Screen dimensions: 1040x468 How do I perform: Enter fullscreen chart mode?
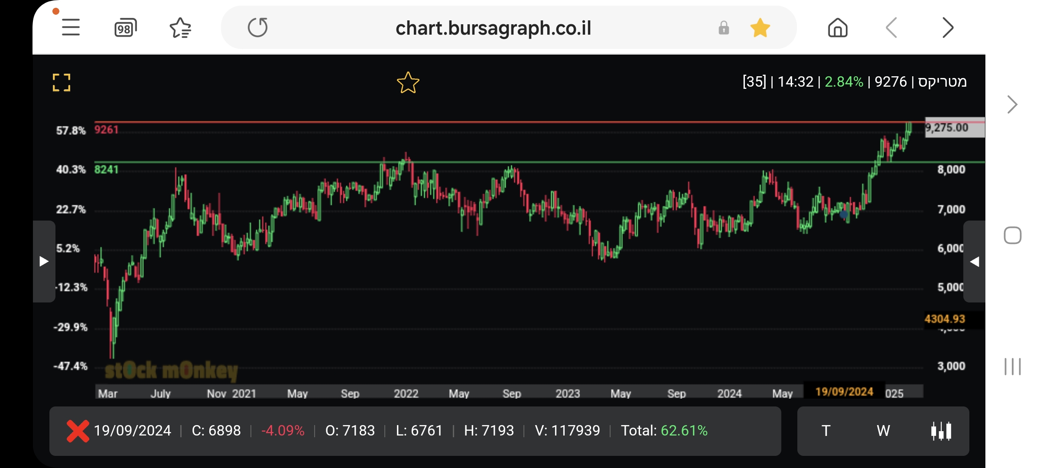(x=62, y=82)
